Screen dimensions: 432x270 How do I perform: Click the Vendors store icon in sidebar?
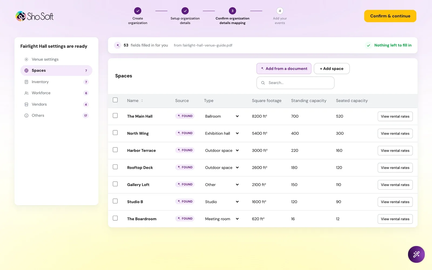(26, 104)
